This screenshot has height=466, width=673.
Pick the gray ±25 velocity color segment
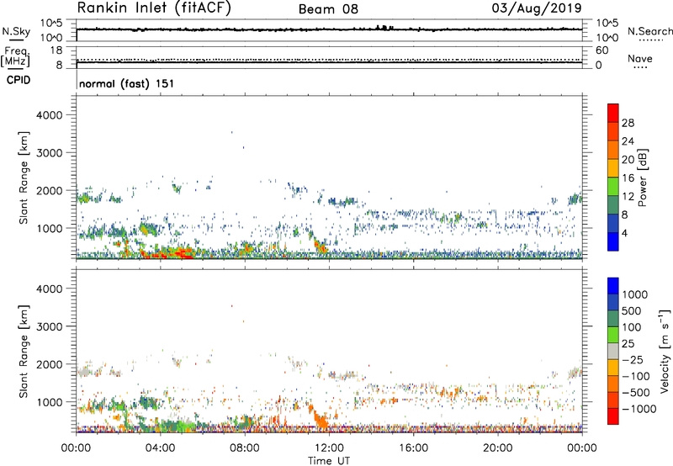(x=613, y=351)
